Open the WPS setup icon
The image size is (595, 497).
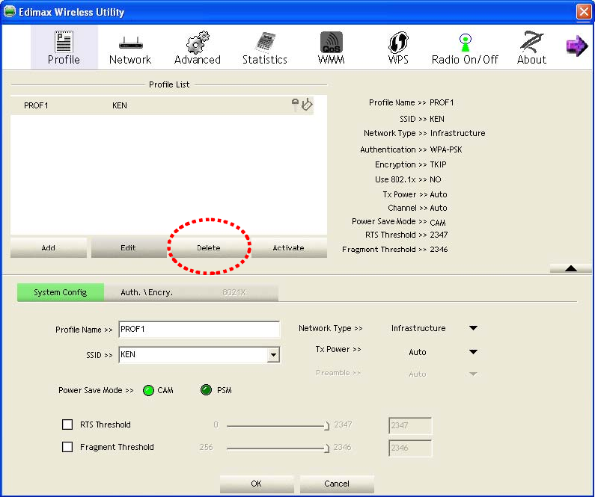pyautogui.click(x=398, y=42)
